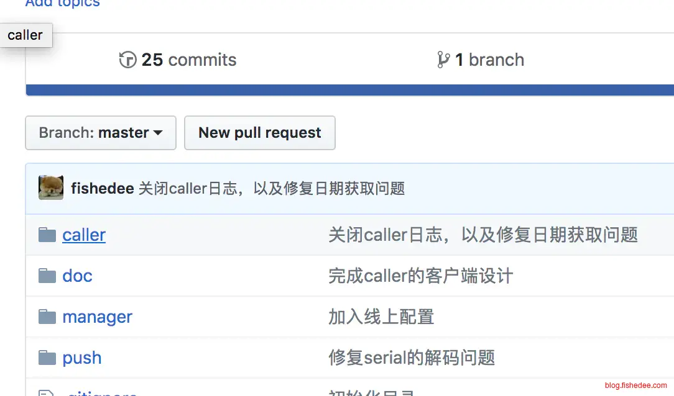
Task: Click the New pull request button
Action: (260, 133)
